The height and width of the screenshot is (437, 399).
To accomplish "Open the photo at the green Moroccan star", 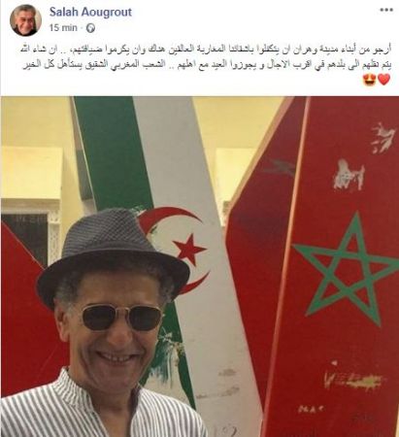I will tap(345, 269).
